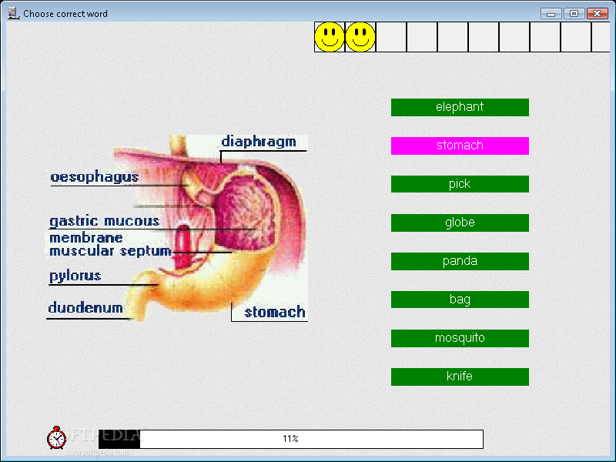
Task: Click the 'duodenum' label in the diagram
Action: click(x=85, y=307)
